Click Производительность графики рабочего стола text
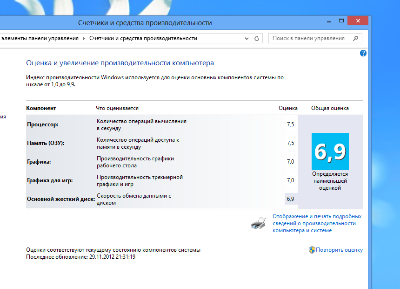This screenshot has height=289, width=400. point(135,162)
